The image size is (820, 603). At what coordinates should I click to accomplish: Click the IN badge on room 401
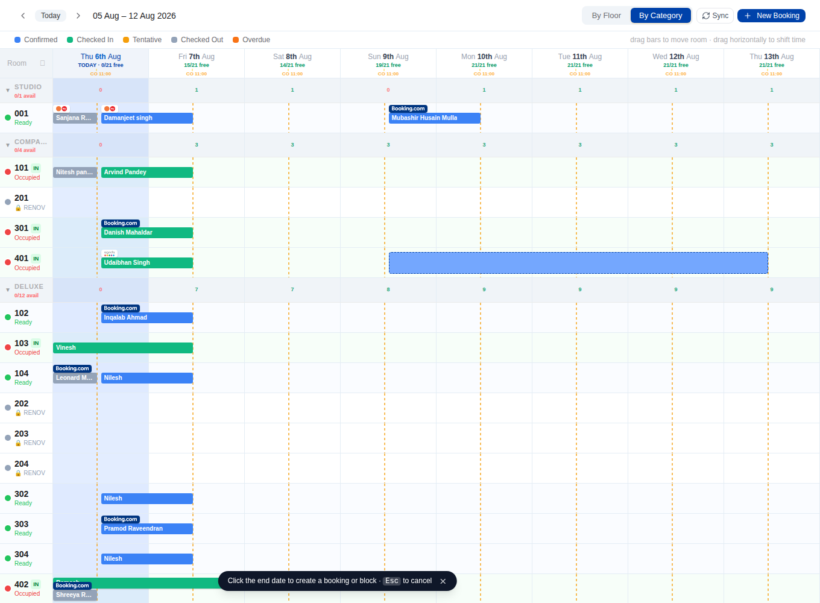click(x=36, y=259)
